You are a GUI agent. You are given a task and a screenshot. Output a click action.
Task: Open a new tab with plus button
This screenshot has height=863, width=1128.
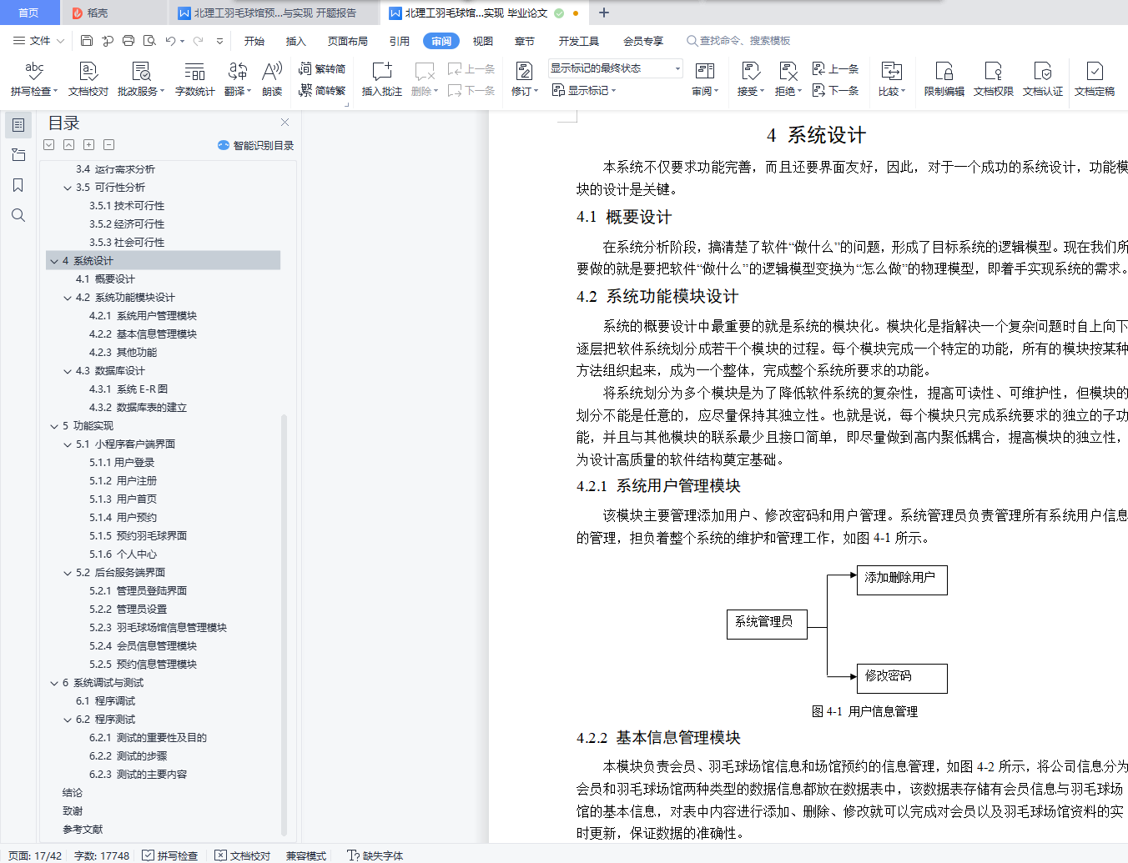pos(604,13)
